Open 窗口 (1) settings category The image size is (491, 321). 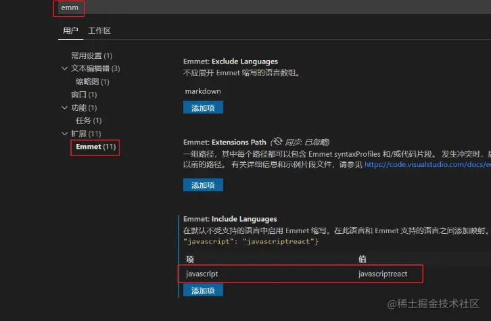click(x=84, y=95)
